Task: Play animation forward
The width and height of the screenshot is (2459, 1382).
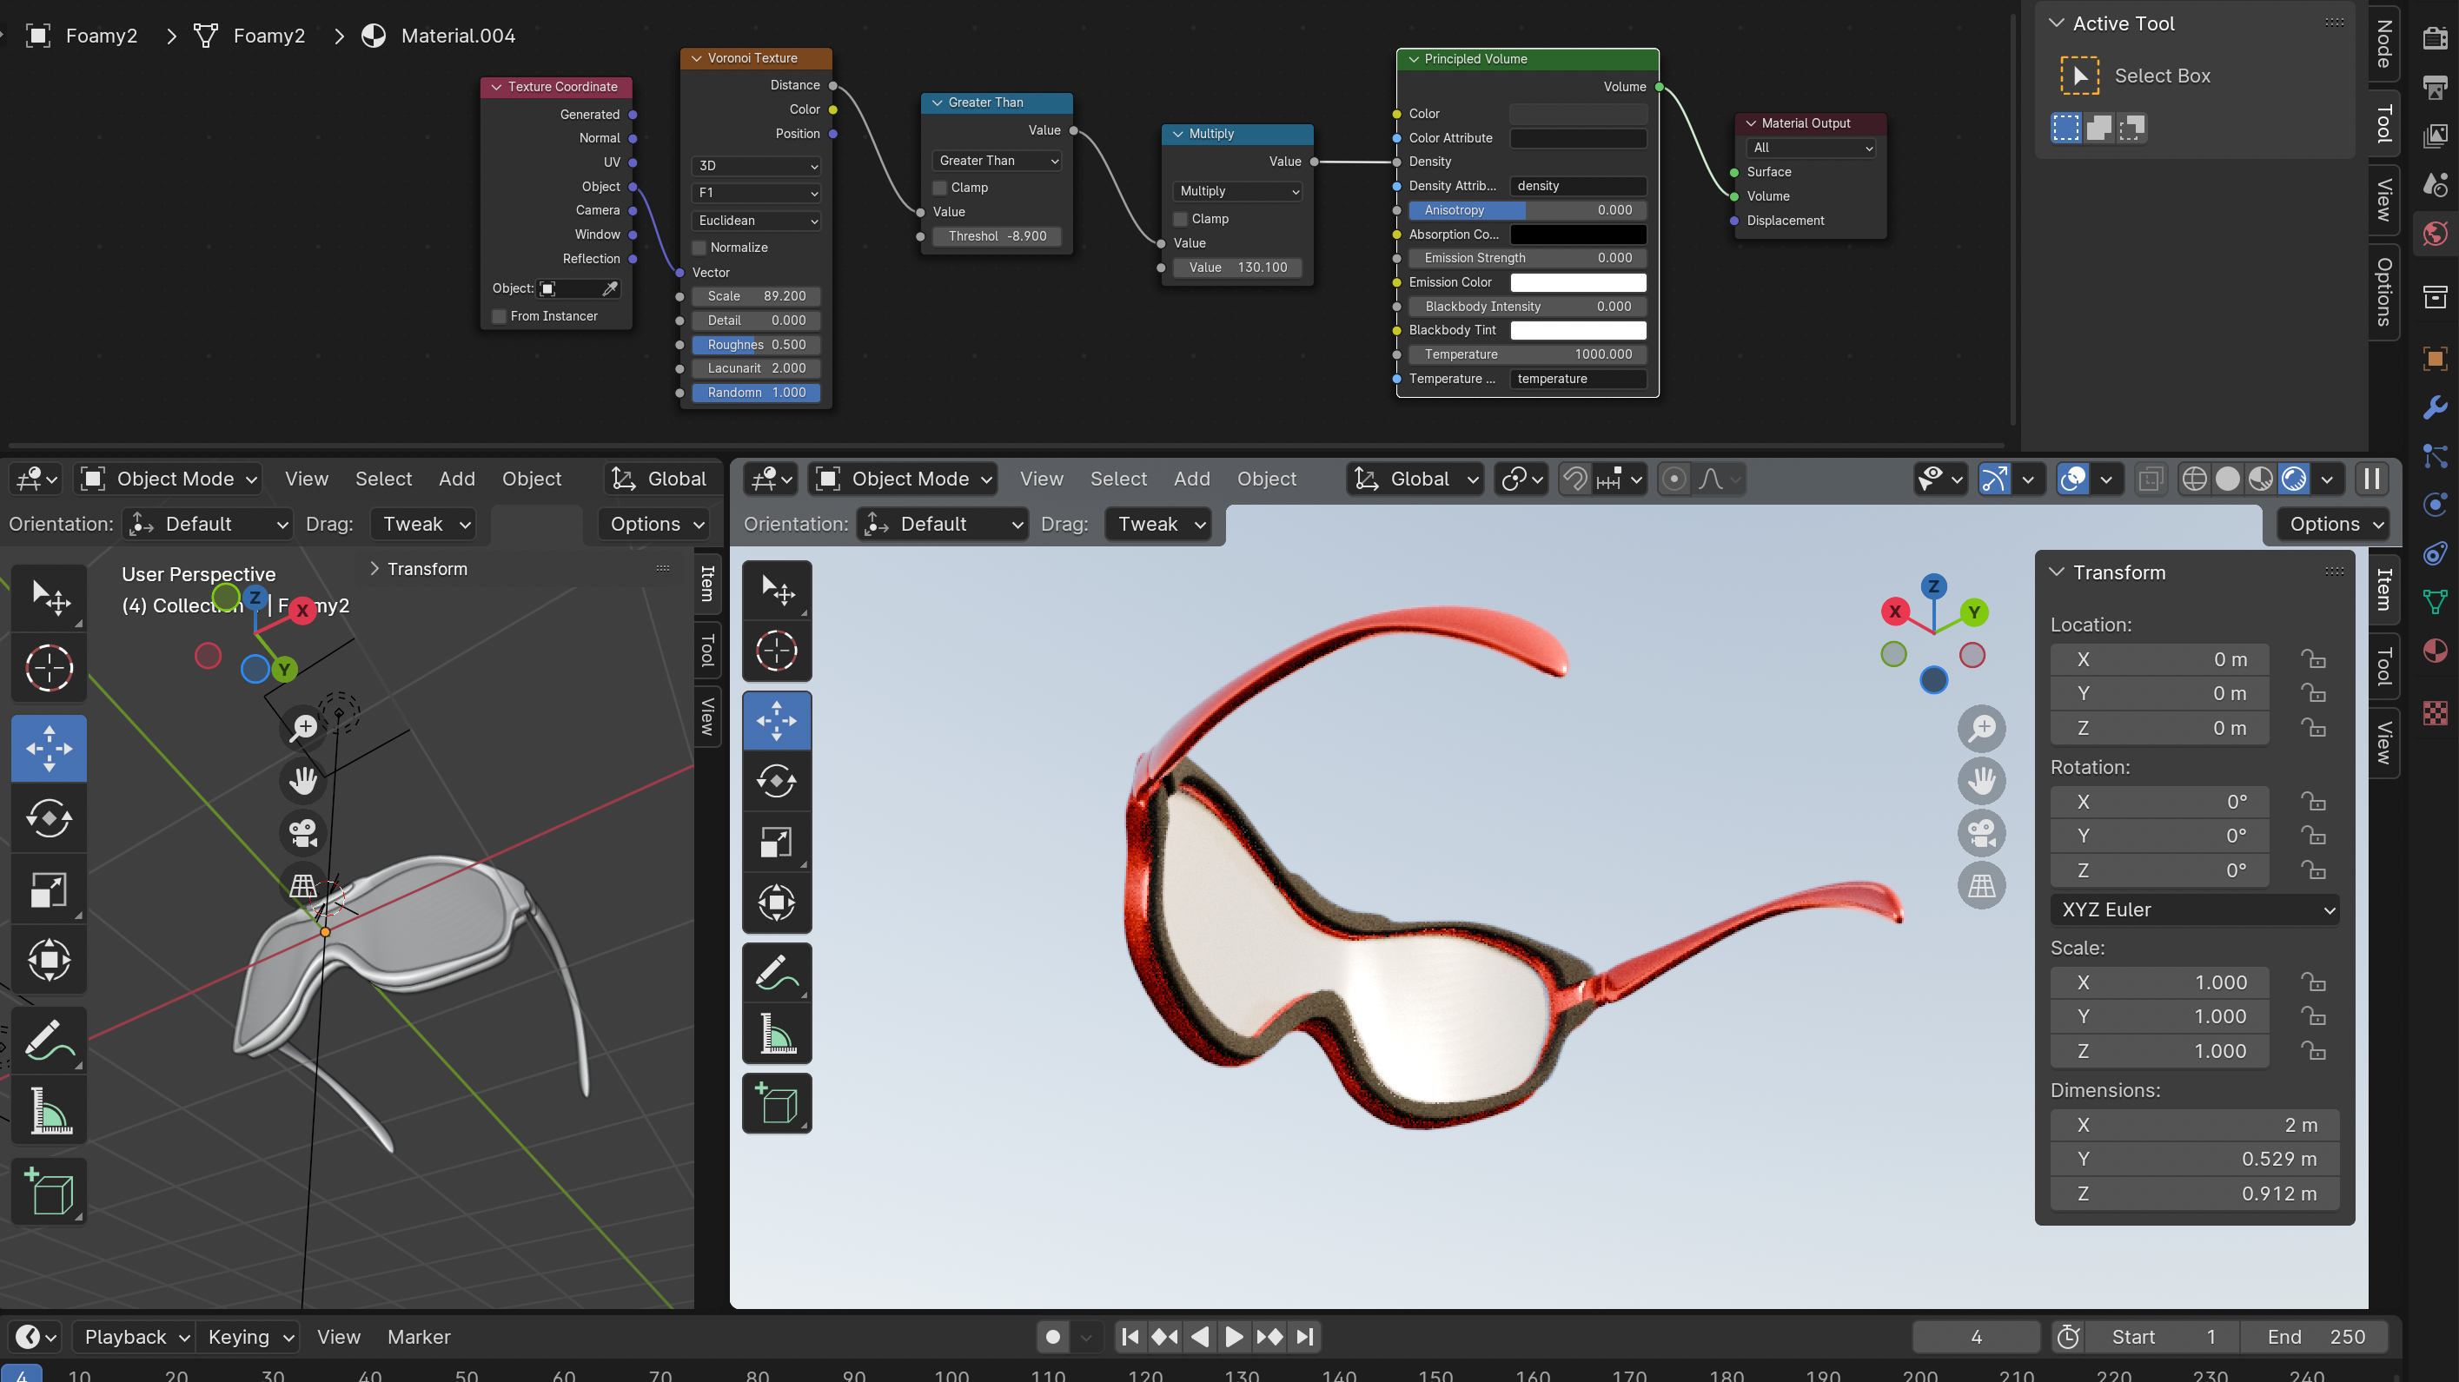Action: coord(1233,1337)
